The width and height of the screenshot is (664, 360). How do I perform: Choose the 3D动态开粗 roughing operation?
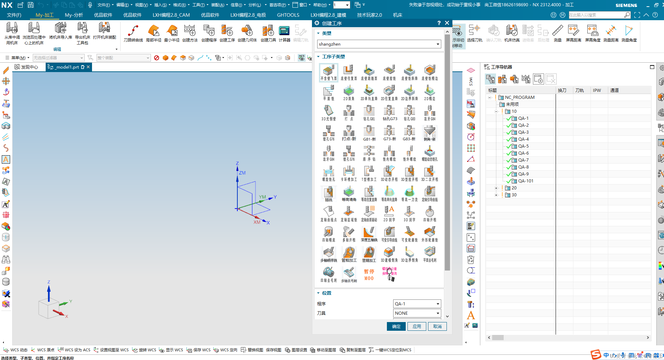pos(389,174)
